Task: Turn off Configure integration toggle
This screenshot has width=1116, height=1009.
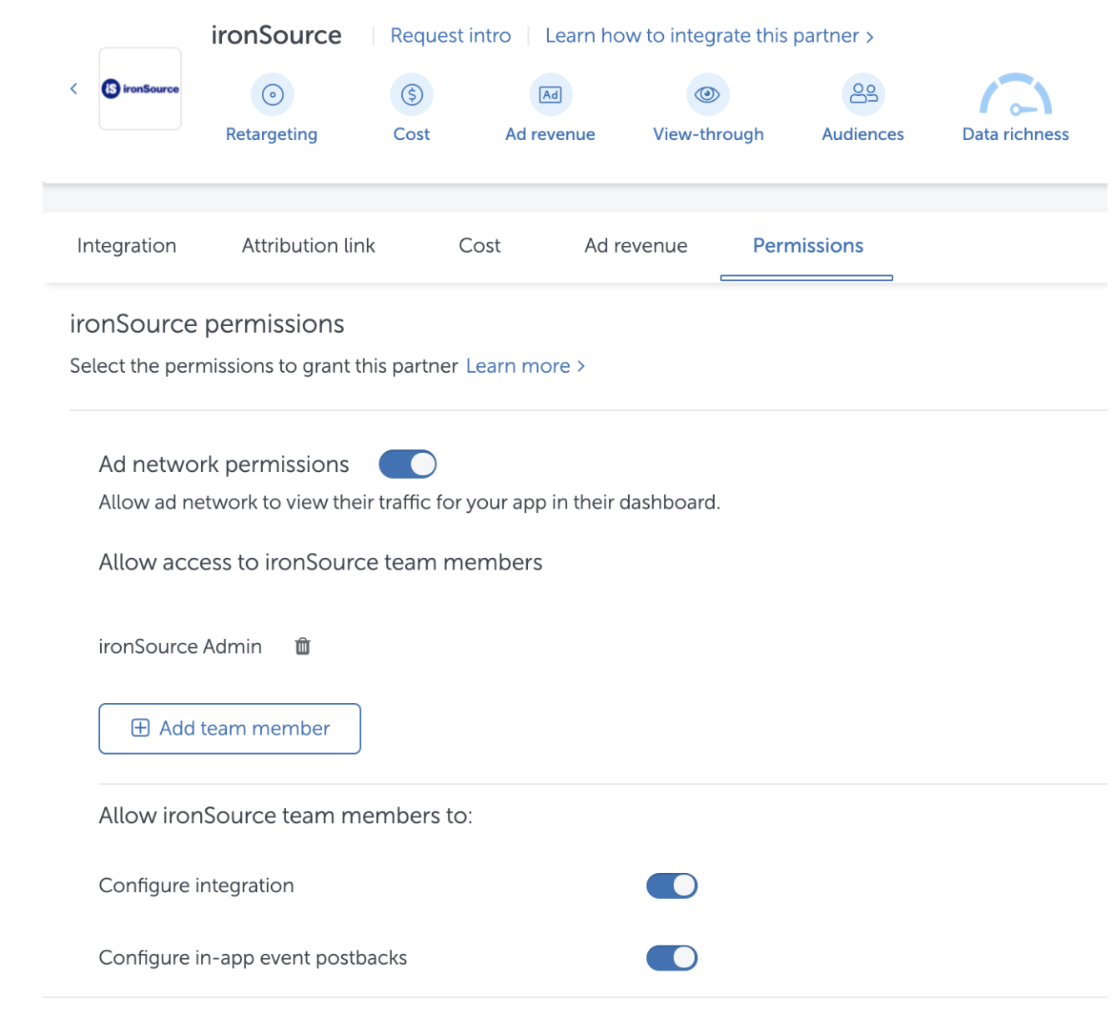Action: tap(671, 886)
